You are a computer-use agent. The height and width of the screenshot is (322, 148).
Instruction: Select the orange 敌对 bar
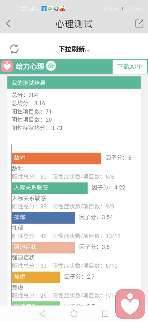coord(56,158)
